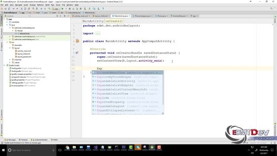Screen dimensions: 277x156
Task: Switch to layout_child.xml editor tab
Action: coord(101,16)
